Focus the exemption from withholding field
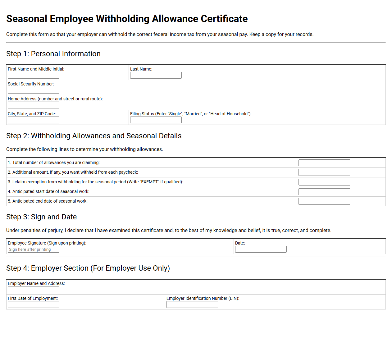 tap(324, 182)
